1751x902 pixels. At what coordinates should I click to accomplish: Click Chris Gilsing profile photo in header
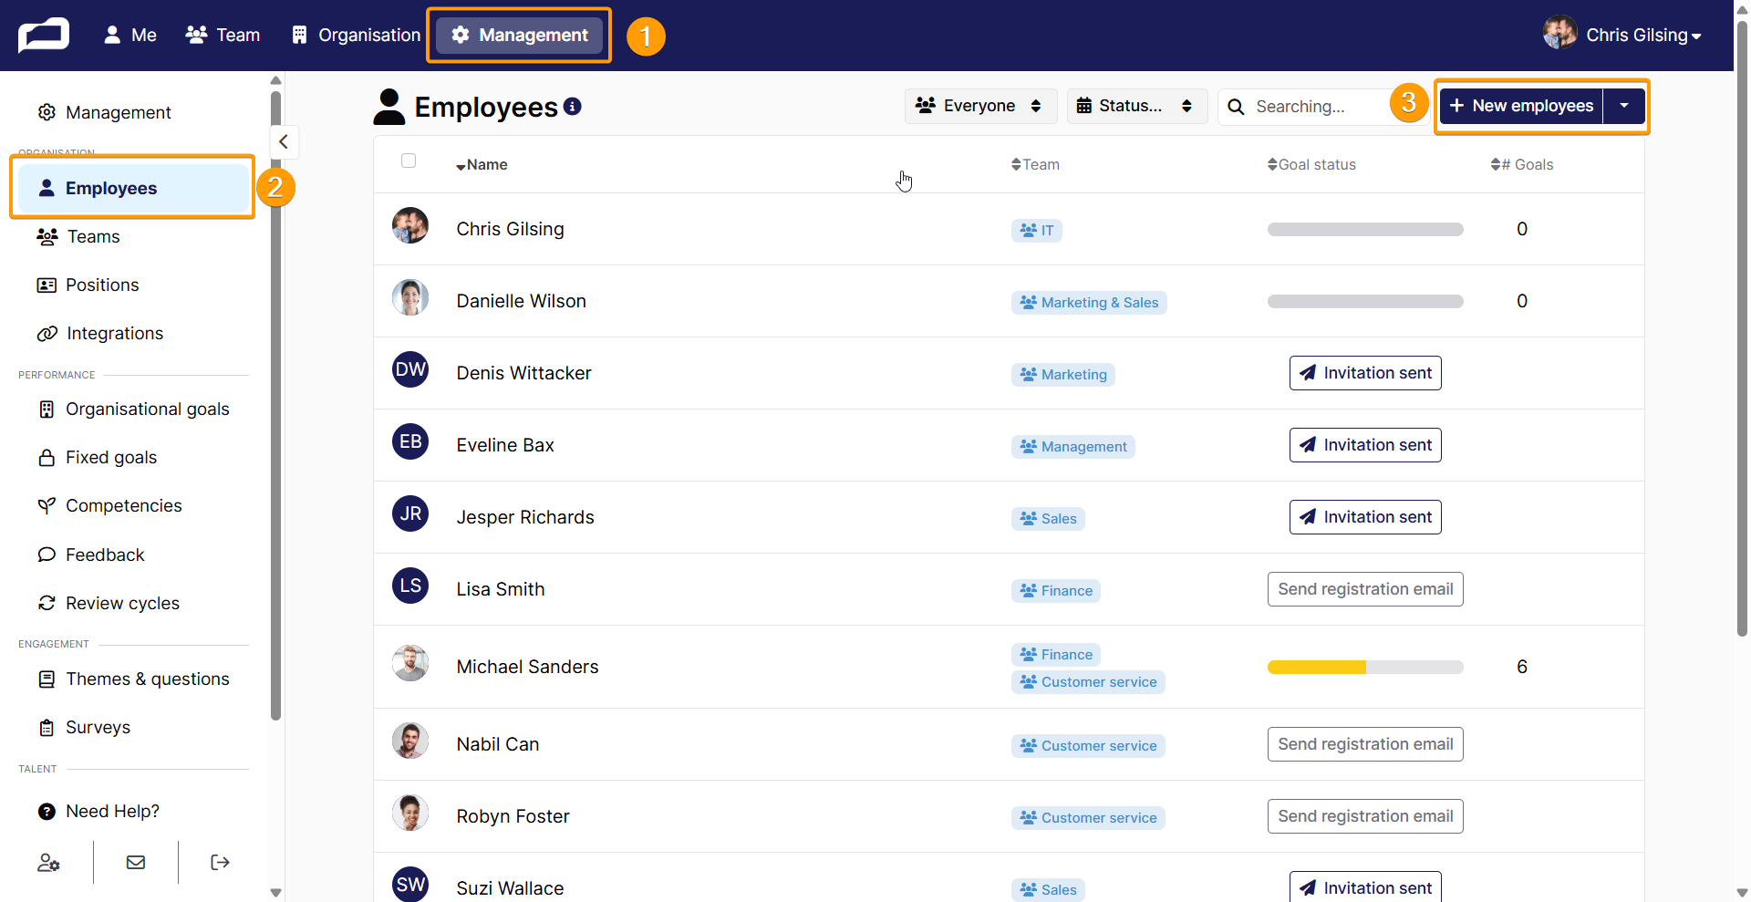click(1560, 33)
